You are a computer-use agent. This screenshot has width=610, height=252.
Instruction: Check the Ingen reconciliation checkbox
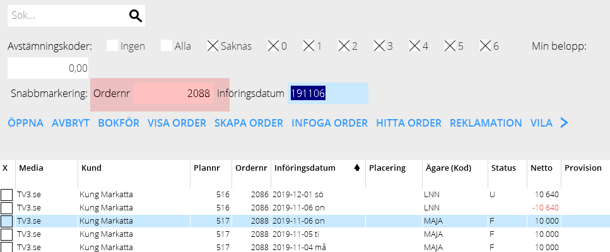tap(112, 46)
